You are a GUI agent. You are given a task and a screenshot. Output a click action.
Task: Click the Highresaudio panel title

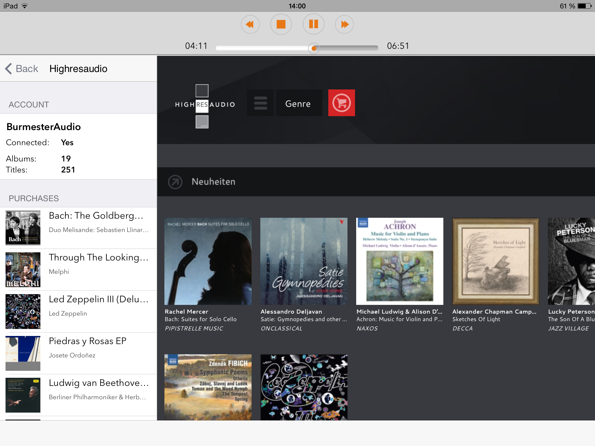pyautogui.click(x=78, y=69)
